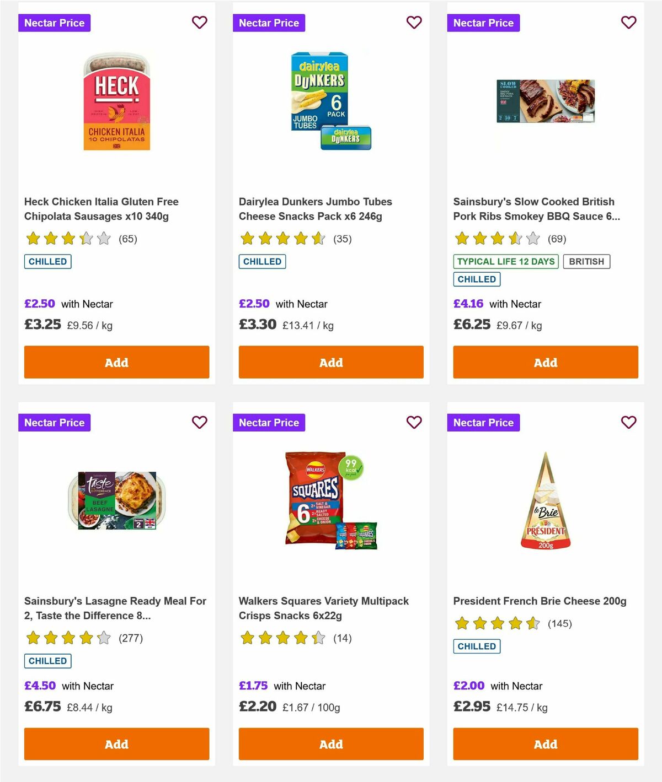
Task: Toggle favourite heart on Heck chipolatas
Action: (x=200, y=23)
